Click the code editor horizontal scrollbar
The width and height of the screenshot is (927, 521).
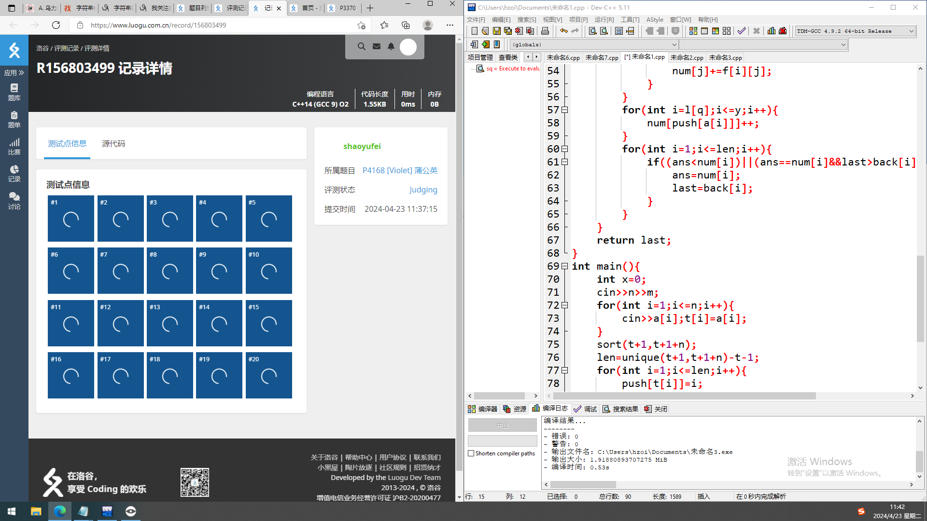685,396
